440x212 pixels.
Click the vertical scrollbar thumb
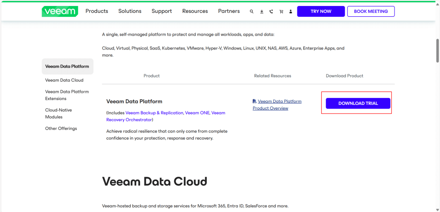click(437, 51)
